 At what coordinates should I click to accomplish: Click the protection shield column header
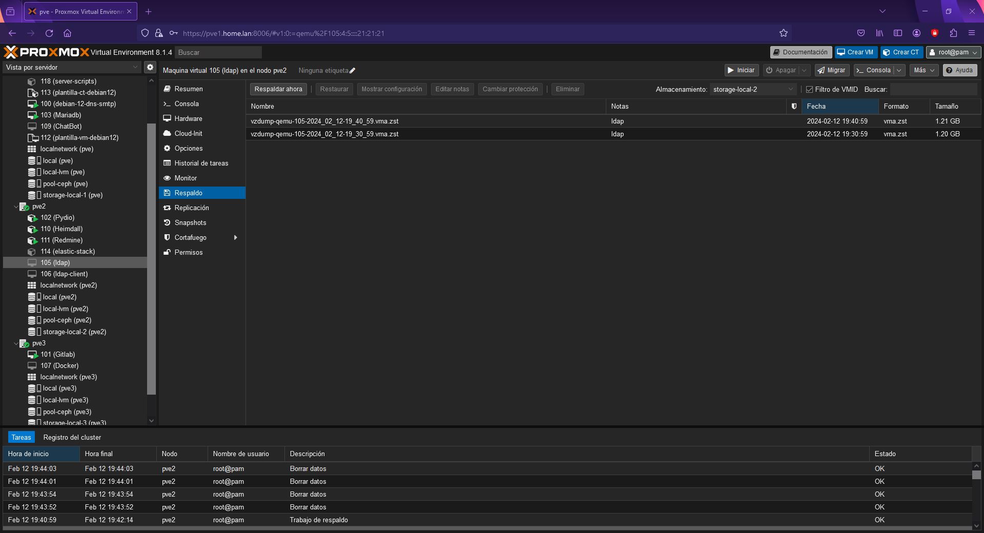tap(794, 106)
